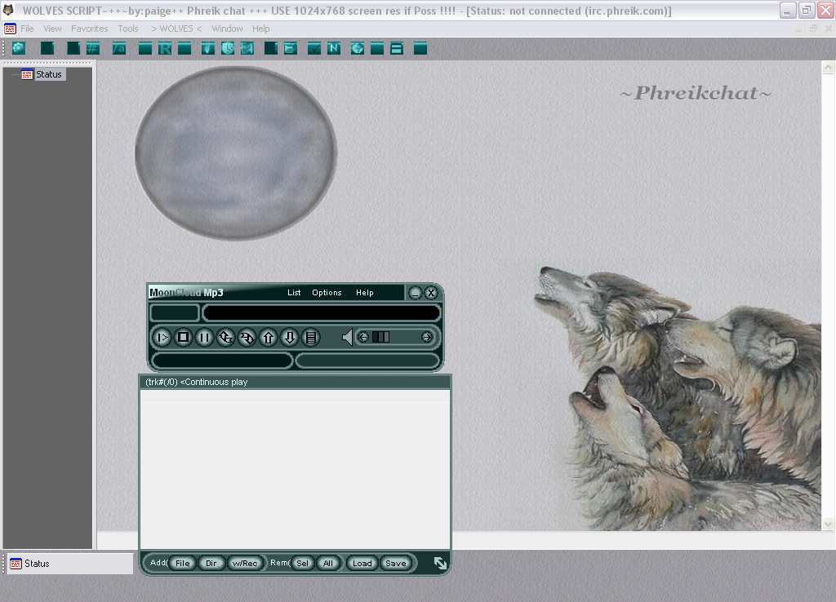Raise volume with the right arrow

point(426,337)
